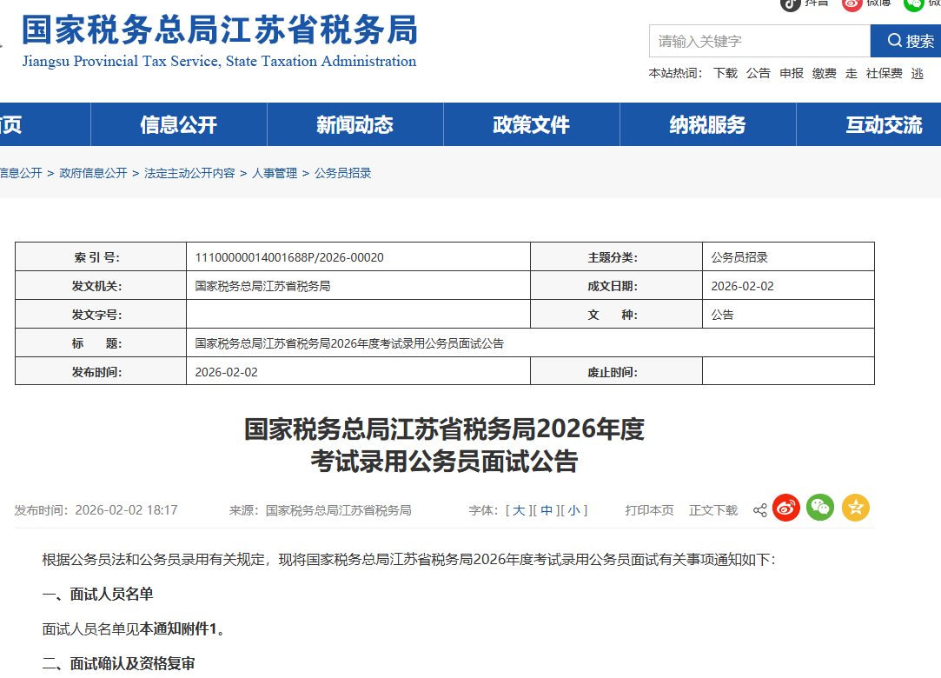Open the 政策文件 navigation menu

pyautogui.click(x=531, y=124)
